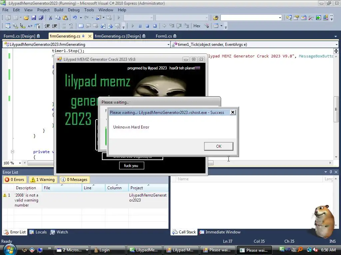Click OK in the Unknown Hard Error dialog
Screen dimensions: 341x255
[x=219, y=146]
